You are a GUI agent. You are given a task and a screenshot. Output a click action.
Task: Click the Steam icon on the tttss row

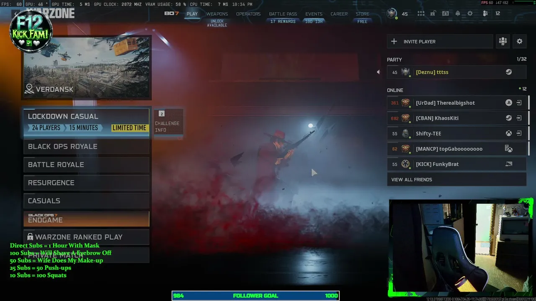[509, 72]
